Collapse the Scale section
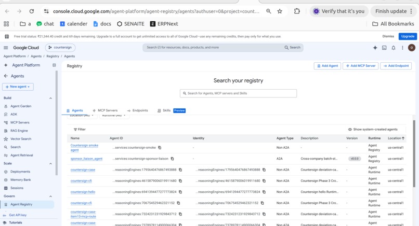The height and width of the screenshot is (226, 419). tap(50, 163)
